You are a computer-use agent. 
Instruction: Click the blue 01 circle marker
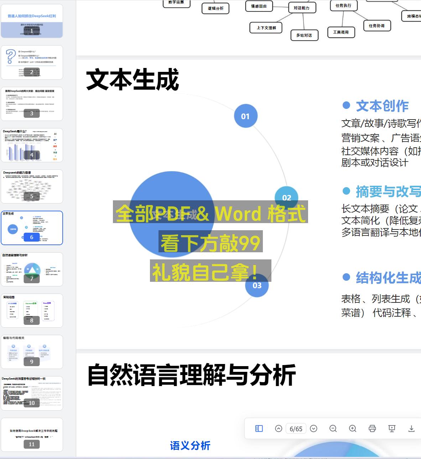coord(246,116)
